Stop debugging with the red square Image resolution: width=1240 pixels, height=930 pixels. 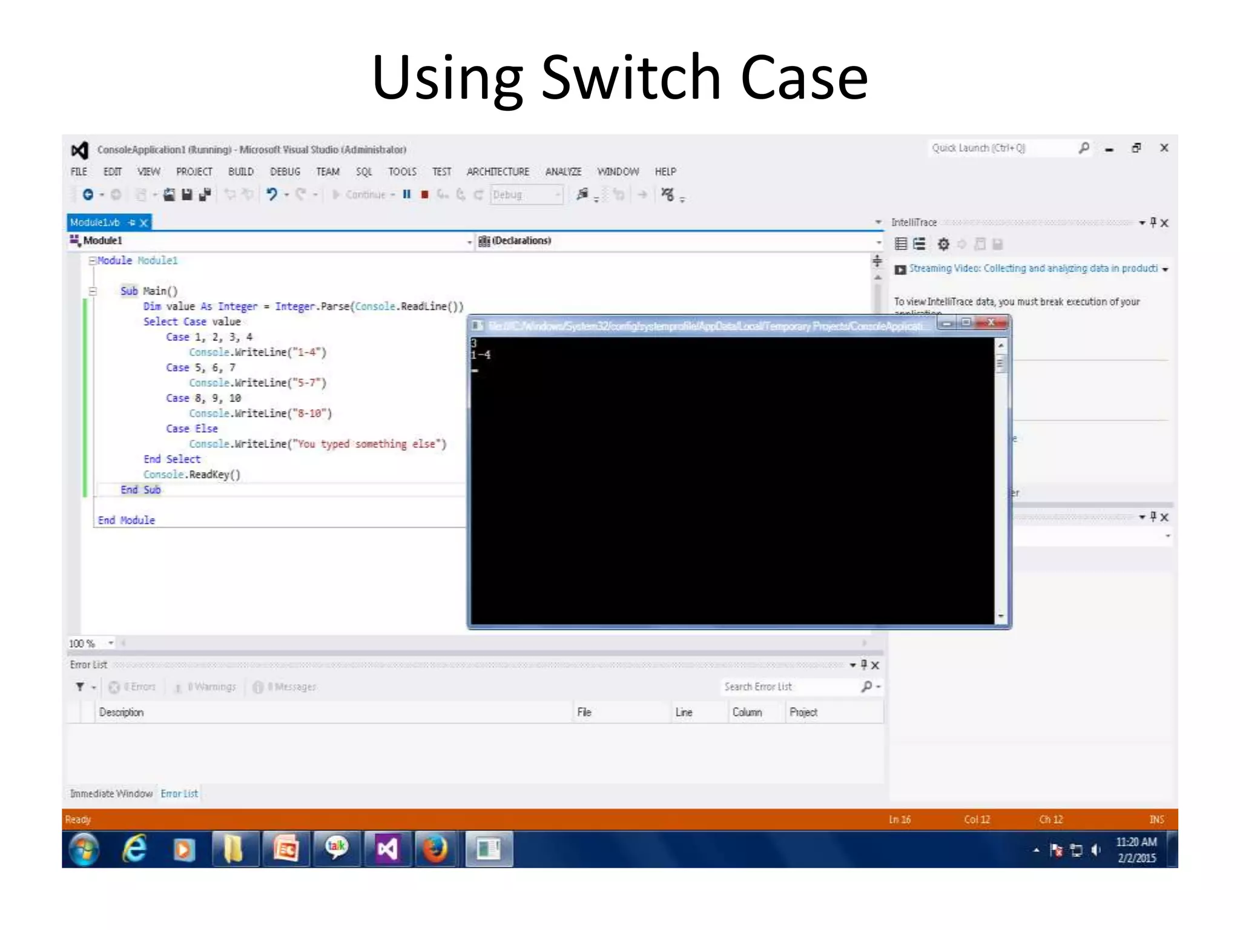click(425, 194)
